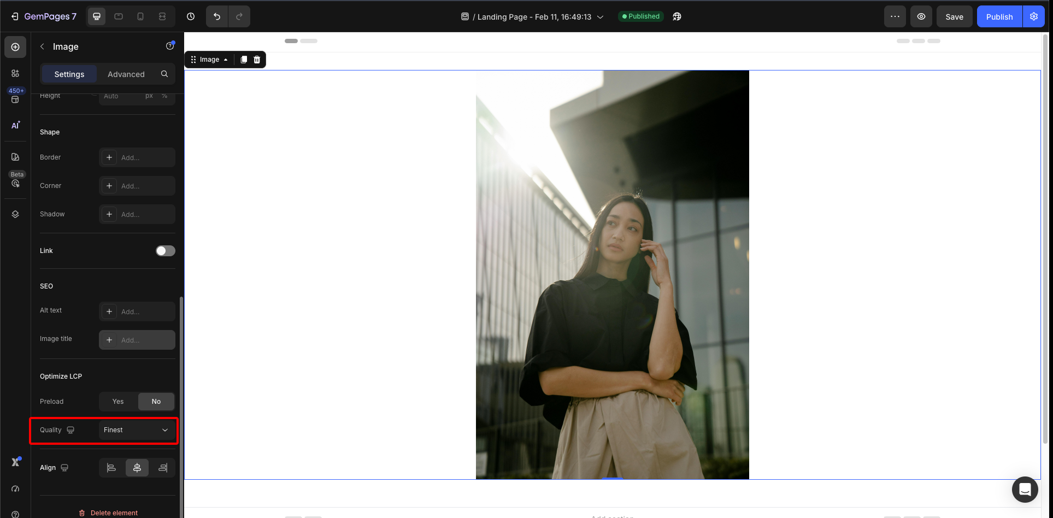This screenshot has width=1053, height=518.
Task: Open the help icon at sidebar bottom
Action: (15, 514)
